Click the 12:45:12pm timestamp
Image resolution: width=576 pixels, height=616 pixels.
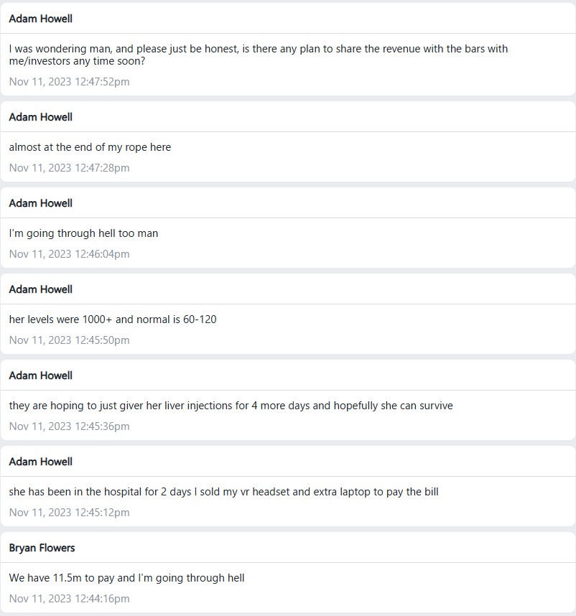(69, 513)
